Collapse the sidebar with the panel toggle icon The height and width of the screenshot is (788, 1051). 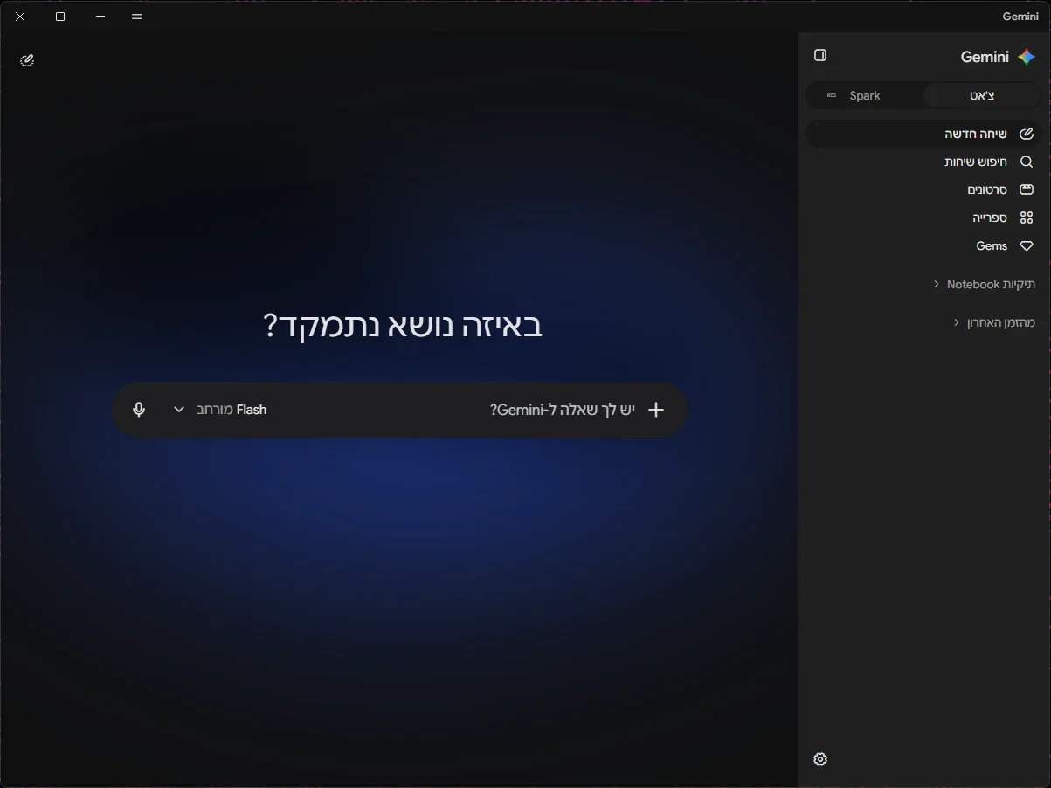(x=820, y=55)
